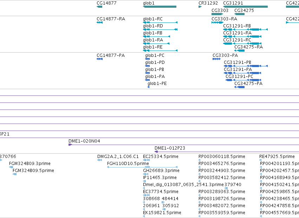Select feature 308668
Image resolution: width=299 pixels, height=218 pixels.
[x=144, y=202]
